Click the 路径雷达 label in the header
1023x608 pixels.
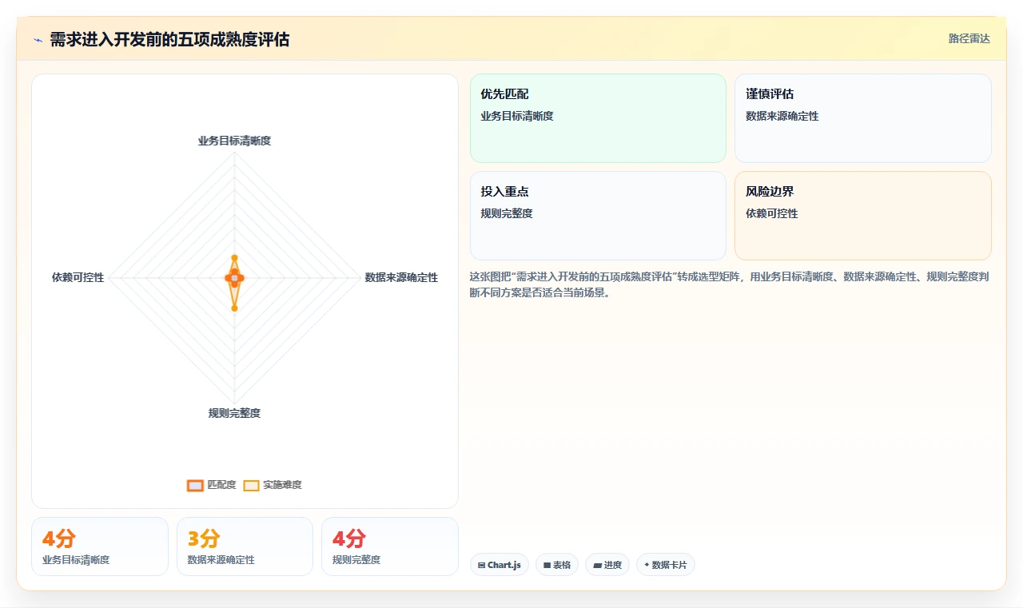(x=969, y=38)
